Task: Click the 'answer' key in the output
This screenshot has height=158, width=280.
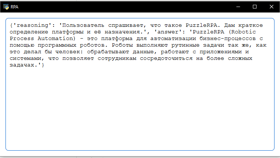Action: (x=168, y=32)
